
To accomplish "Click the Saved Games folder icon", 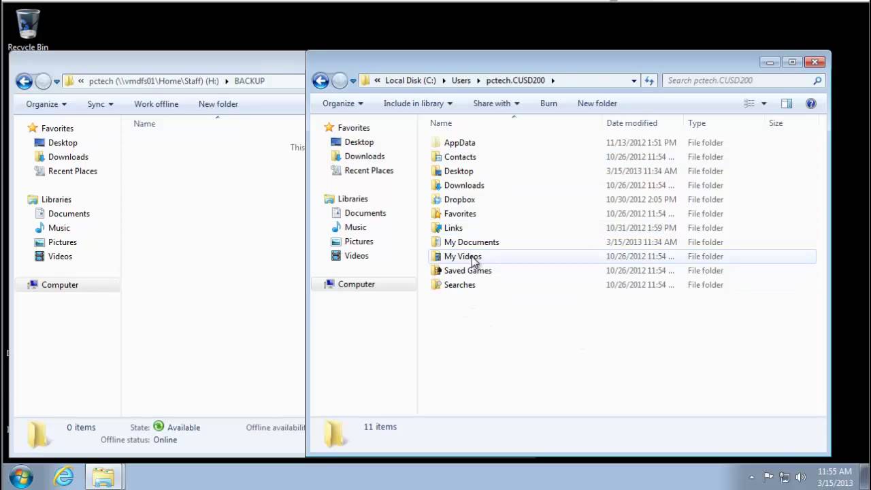I will pyautogui.click(x=436, y=271).
